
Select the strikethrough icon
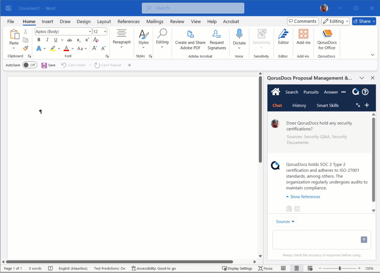point(69,40)
